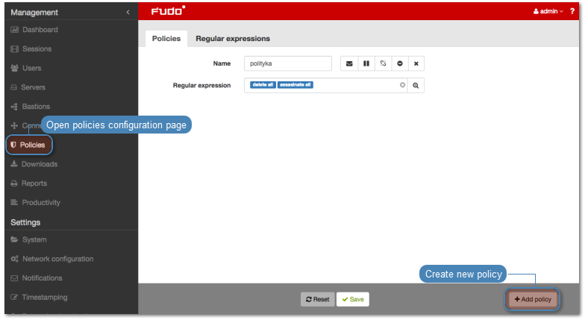Open the regular expression search magnifier
This screenshot has width=585, height=320.
[x=416, y=86]
